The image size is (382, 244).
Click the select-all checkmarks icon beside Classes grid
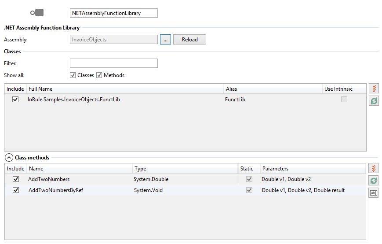374,89
